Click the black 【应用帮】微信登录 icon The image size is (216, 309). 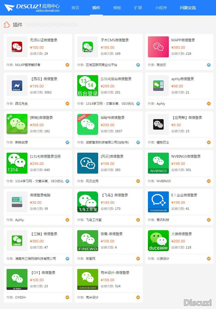coord(158,124)
